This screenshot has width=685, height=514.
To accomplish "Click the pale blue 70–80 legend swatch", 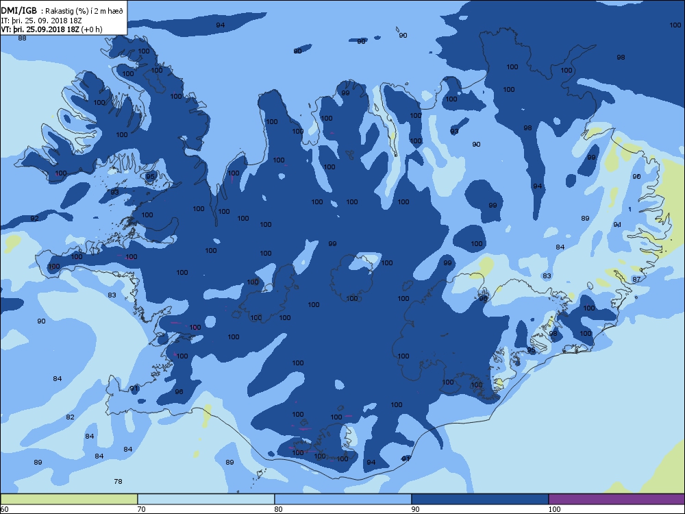I will pyautogui.click(x=206, y=499).
